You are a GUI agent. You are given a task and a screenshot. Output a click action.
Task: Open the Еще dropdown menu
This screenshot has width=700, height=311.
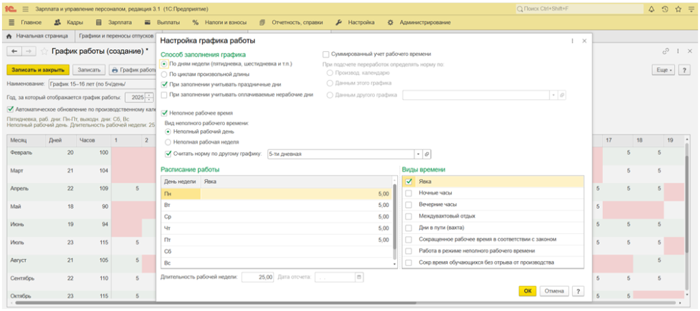tap(663, 70)
